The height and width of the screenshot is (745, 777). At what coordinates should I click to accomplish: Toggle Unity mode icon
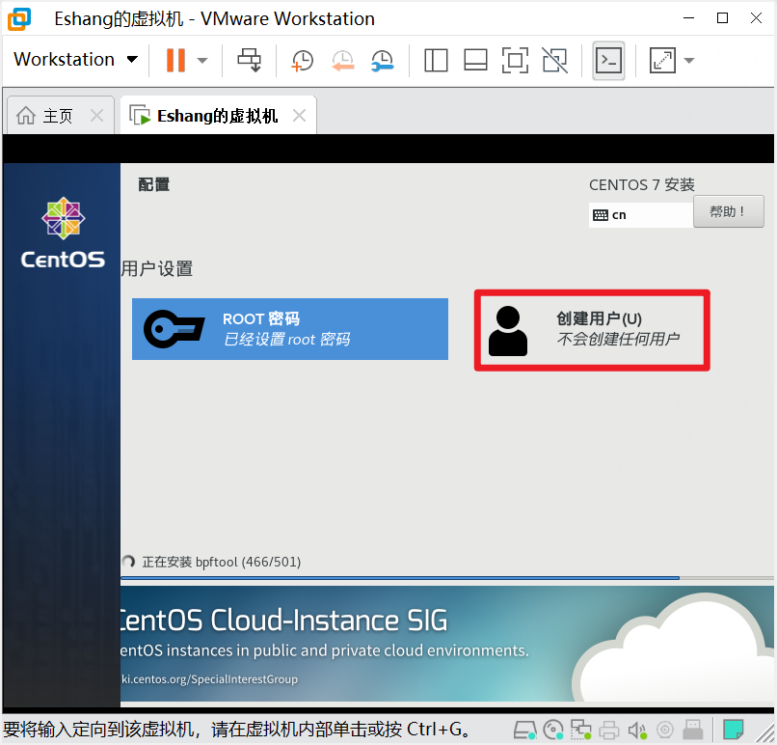554,61
